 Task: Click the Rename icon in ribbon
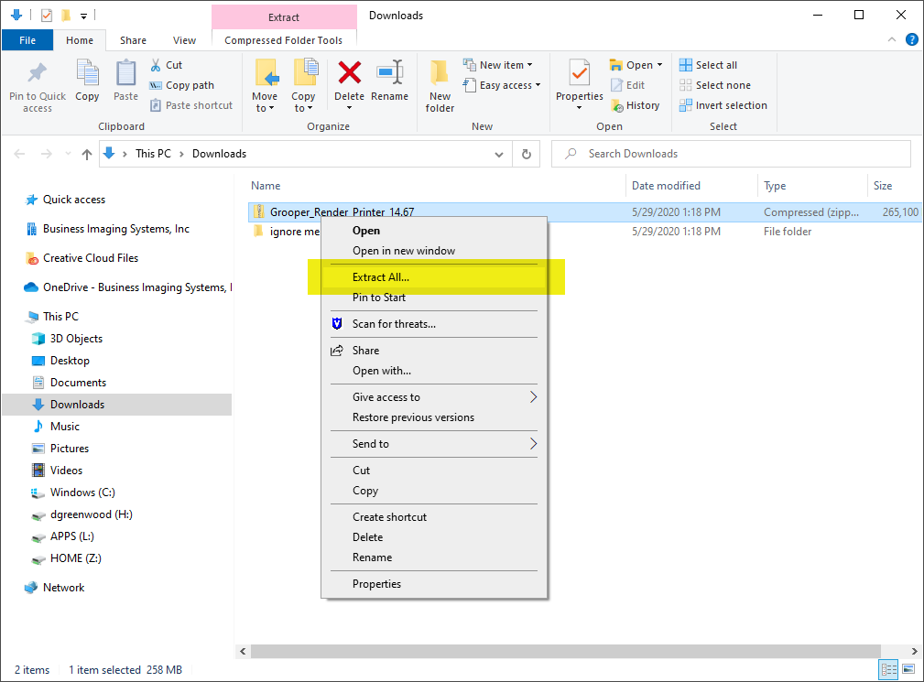(x=389, y=73)
